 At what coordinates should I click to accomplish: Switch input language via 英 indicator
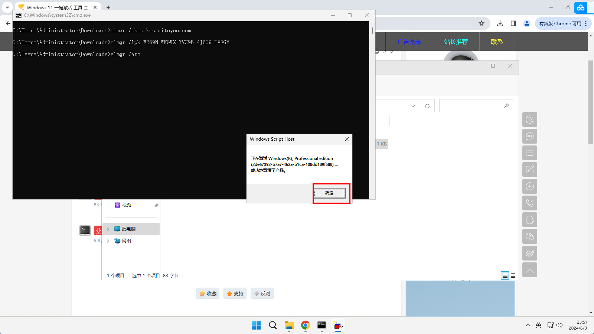coord(538,325)
